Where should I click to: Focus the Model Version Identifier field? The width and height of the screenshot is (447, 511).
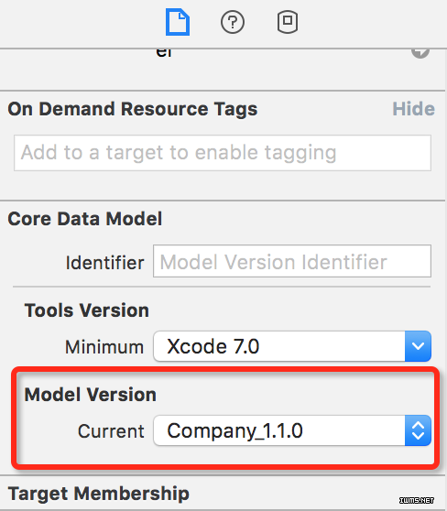(292, 261)
